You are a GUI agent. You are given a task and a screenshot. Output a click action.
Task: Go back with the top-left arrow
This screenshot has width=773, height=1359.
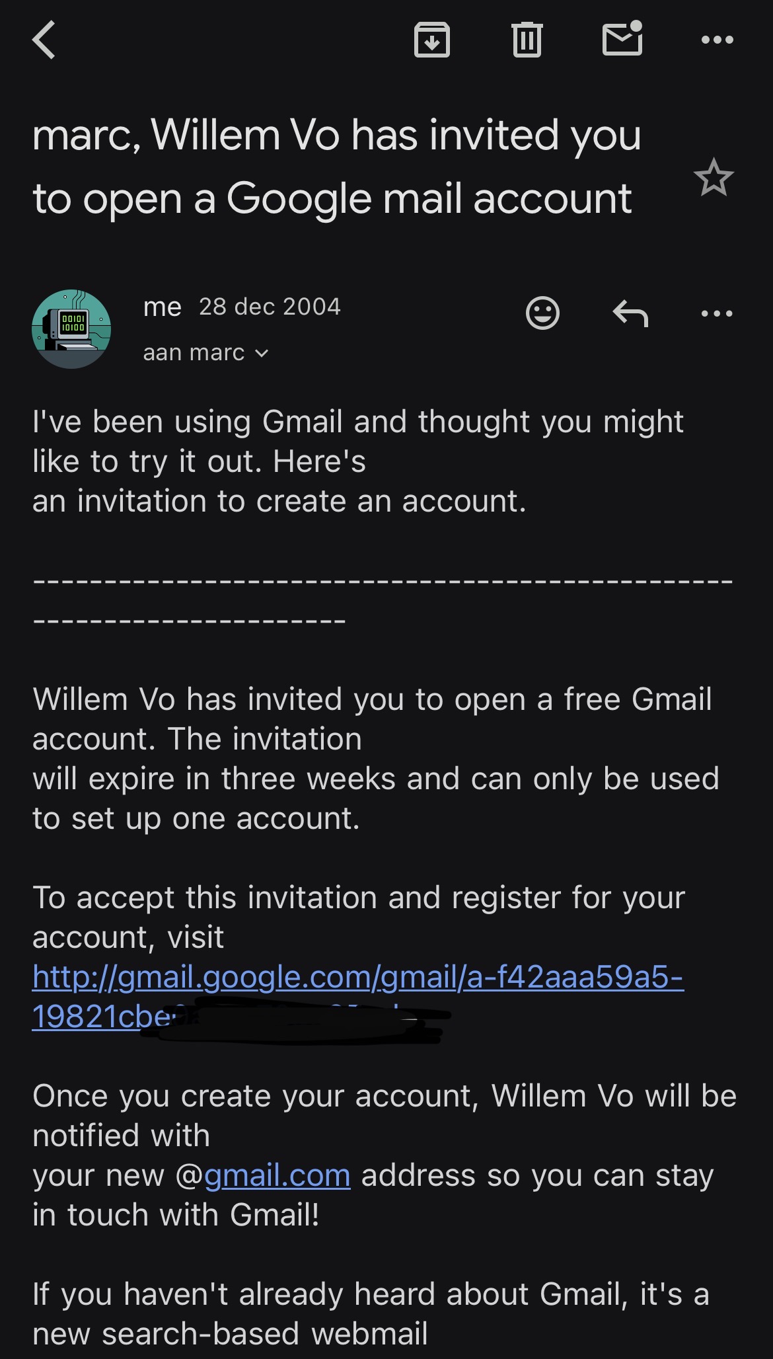click(x=44, y=40)
